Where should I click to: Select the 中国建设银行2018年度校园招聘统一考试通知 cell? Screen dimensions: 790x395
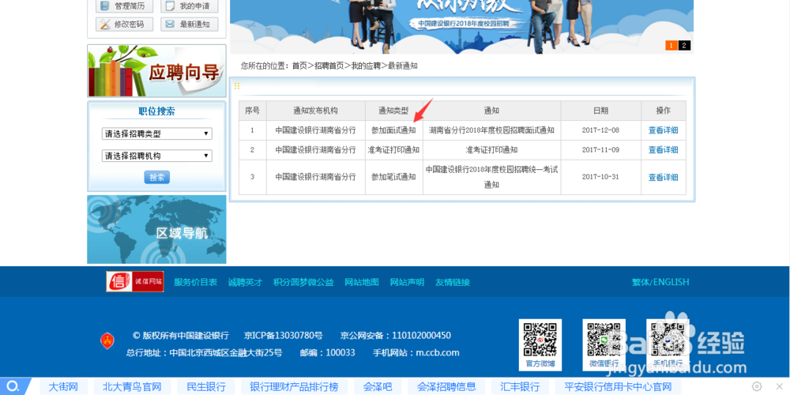pos(491,177)
